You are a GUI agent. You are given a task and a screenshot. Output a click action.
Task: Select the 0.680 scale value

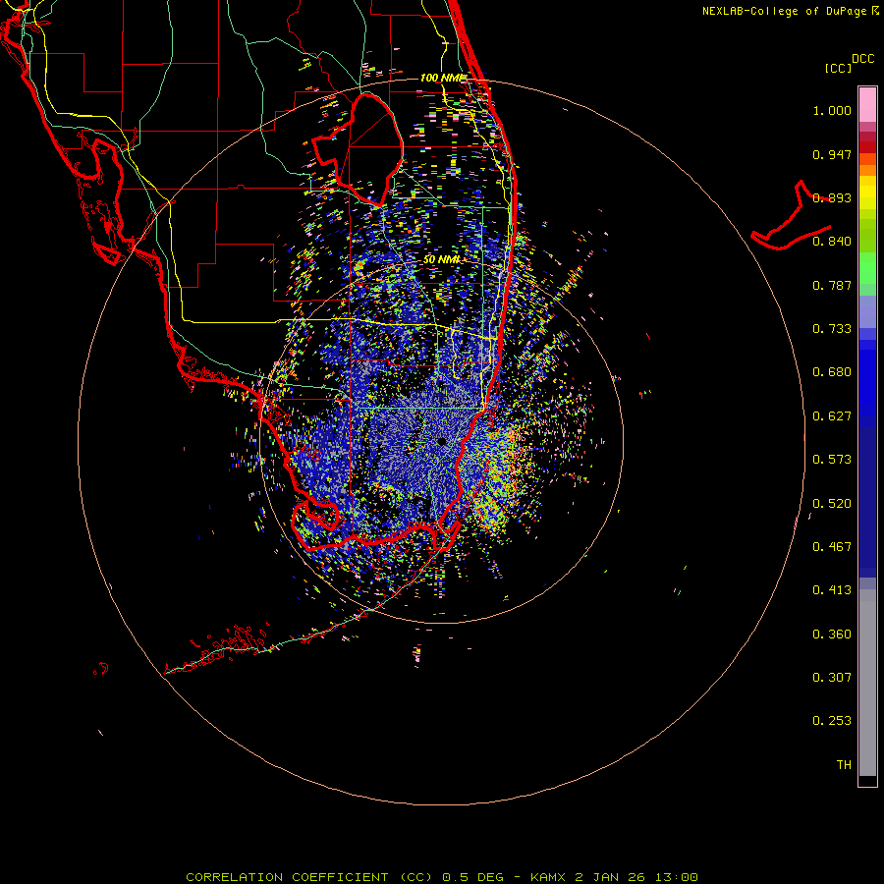pyautogui.click(x=832, y=372)
